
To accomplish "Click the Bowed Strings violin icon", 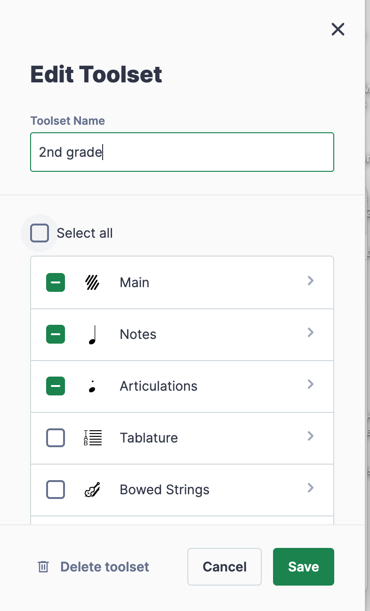I will [92, 490].
